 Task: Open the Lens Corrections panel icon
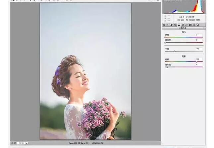point(182,25)
